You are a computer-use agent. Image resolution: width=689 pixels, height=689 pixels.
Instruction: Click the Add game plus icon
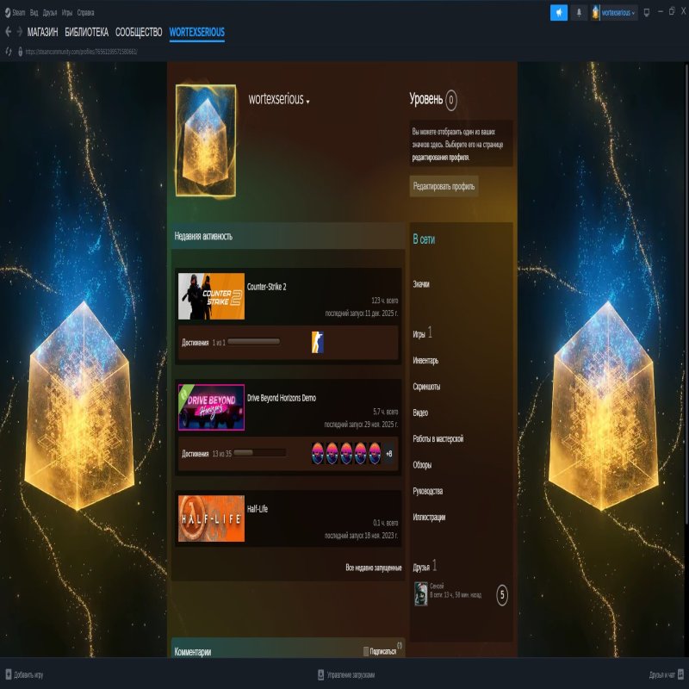(8, 674)
